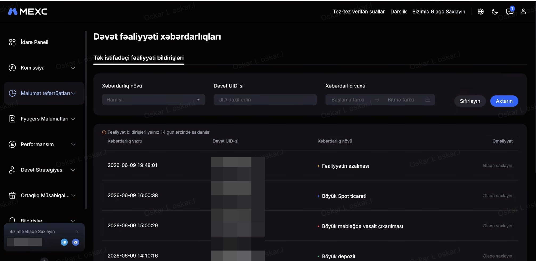Viewport: 536px width, 261px height.
Task: Click the Fyuçers Məlumatları document icon
Action: coord(12,119)
